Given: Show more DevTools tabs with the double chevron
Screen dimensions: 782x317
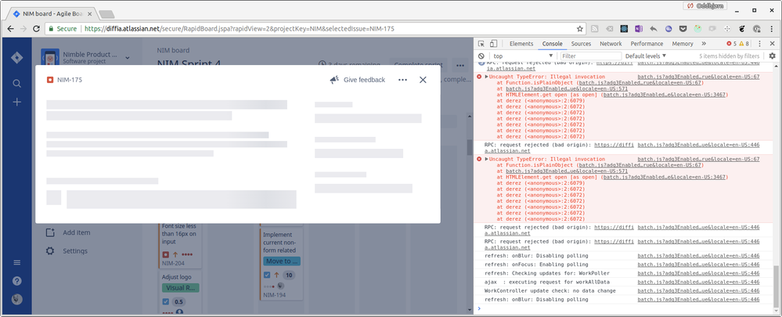Looking at the screenshot, I should coord(704,44).
